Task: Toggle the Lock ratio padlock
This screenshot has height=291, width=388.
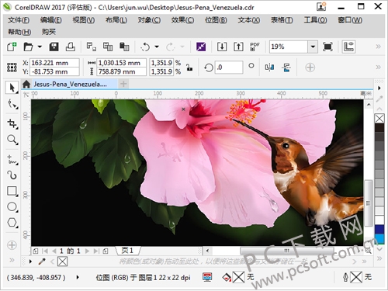Action: [x=189, y=68]
